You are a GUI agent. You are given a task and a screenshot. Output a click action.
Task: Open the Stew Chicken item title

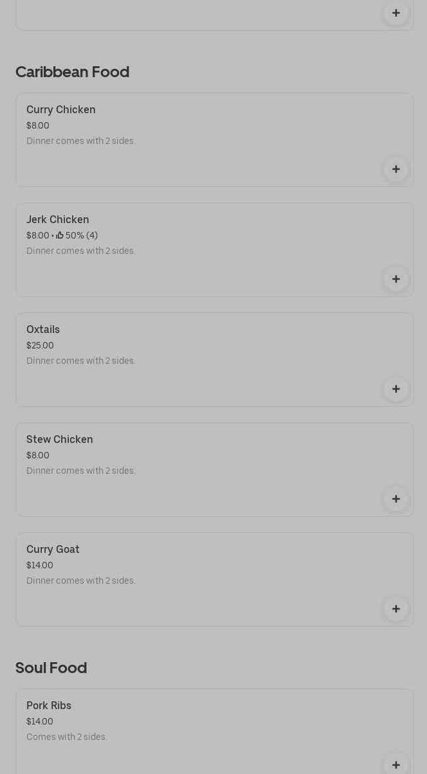(60, 440)
